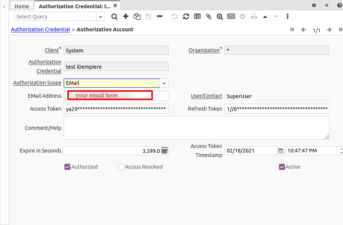Open the calculator for Expire in Seconds
The image size is (343, 225).
point(165,151)
